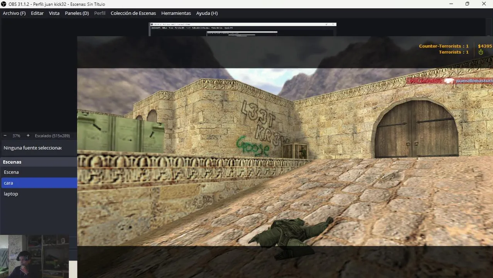Click the juansillomasturb kill feed name
This screenshot has height=278, width=493.
[474, 81]
